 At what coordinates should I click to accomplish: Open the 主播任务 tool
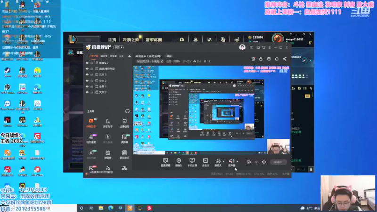coord(124,122)
